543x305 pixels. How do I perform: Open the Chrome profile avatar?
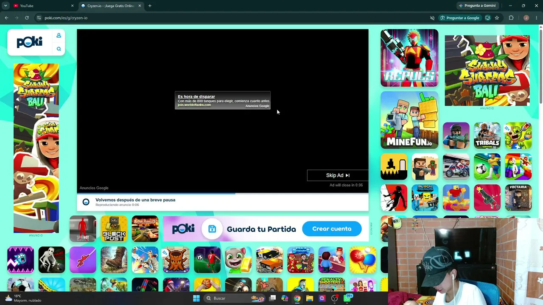click(526, 18)
